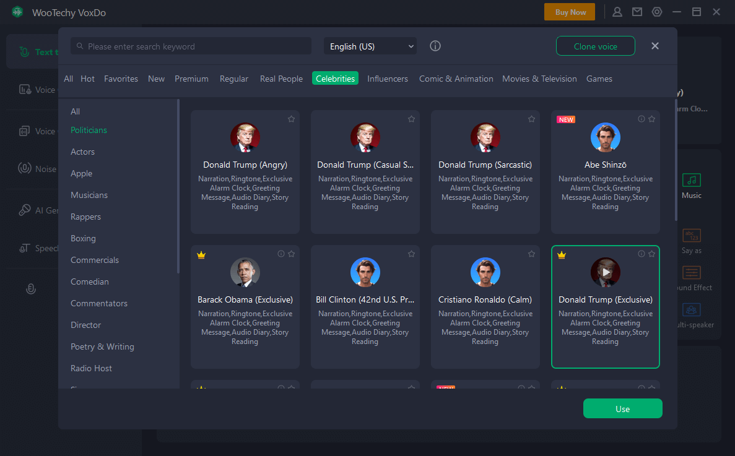Open the settings gear in title bar
This screenshot has width=735, height=456.
tap(657, 12)
